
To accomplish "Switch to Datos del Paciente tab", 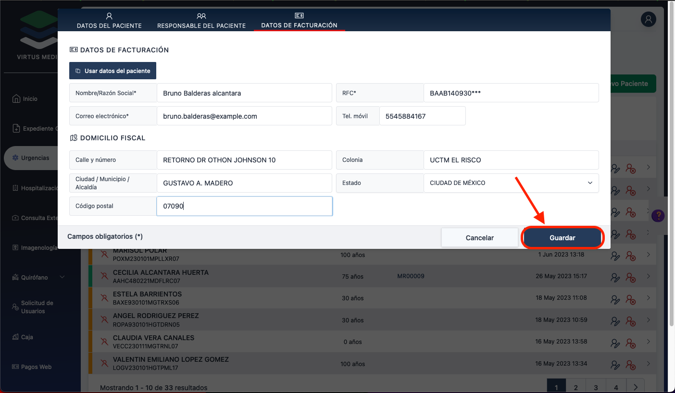I will coord(109,21).
